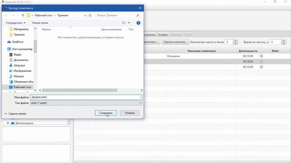Change the view layout icon
The width and height of the screenshot is (291, 163).
[124, 23]
